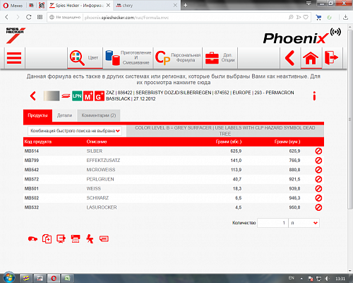Image resolution: width=353 pixels, height=283 pixels.
Task: Click the silver color swatch
Action: [52, 96]
